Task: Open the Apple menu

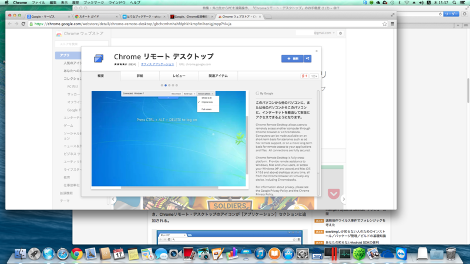Action: [x=6, y=2]
